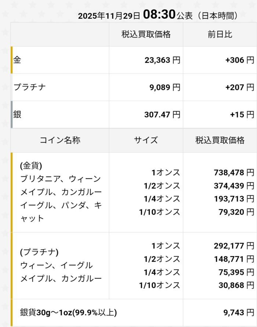This screenshot has height=327, width=257.
Task: Click the (プラチナ) coin names cell
Action: 61,265
